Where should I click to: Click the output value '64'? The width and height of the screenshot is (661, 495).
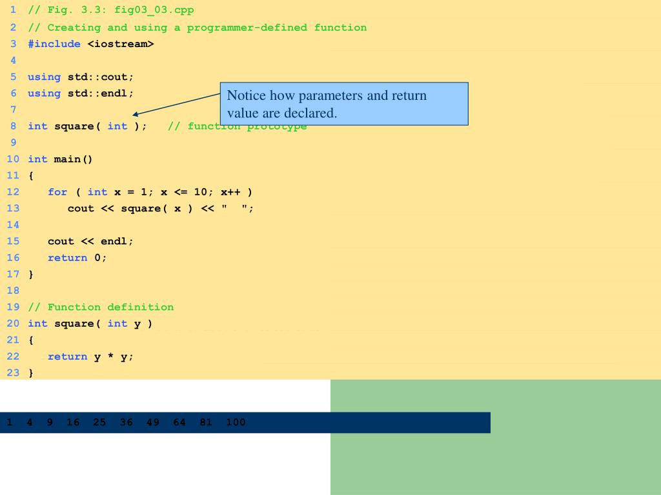[179, 422]
